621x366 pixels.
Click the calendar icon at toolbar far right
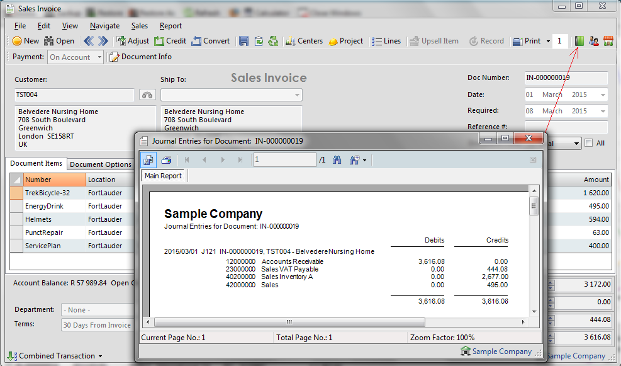coord(608,41)
